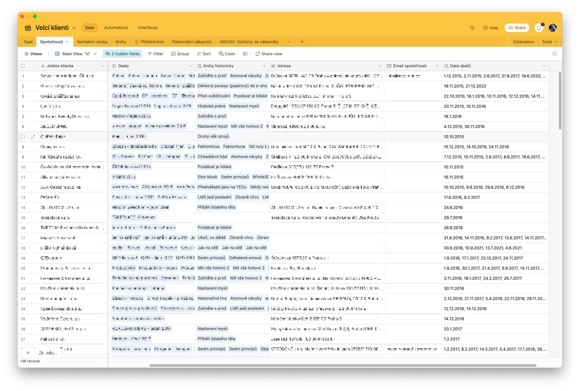Expand record 7 with the arrows icon

click(33, 137)
